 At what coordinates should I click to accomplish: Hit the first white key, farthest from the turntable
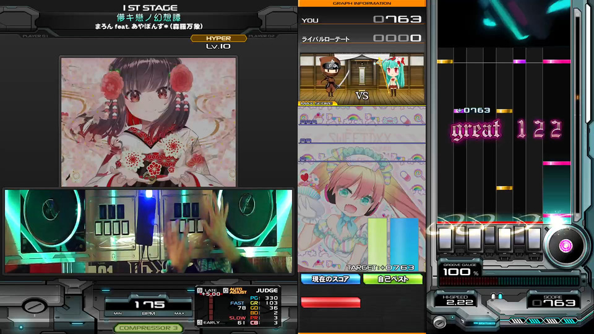click(445, 239)
